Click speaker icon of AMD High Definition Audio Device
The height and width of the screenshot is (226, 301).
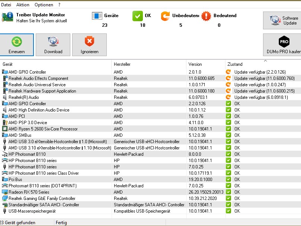pos(5,110)
